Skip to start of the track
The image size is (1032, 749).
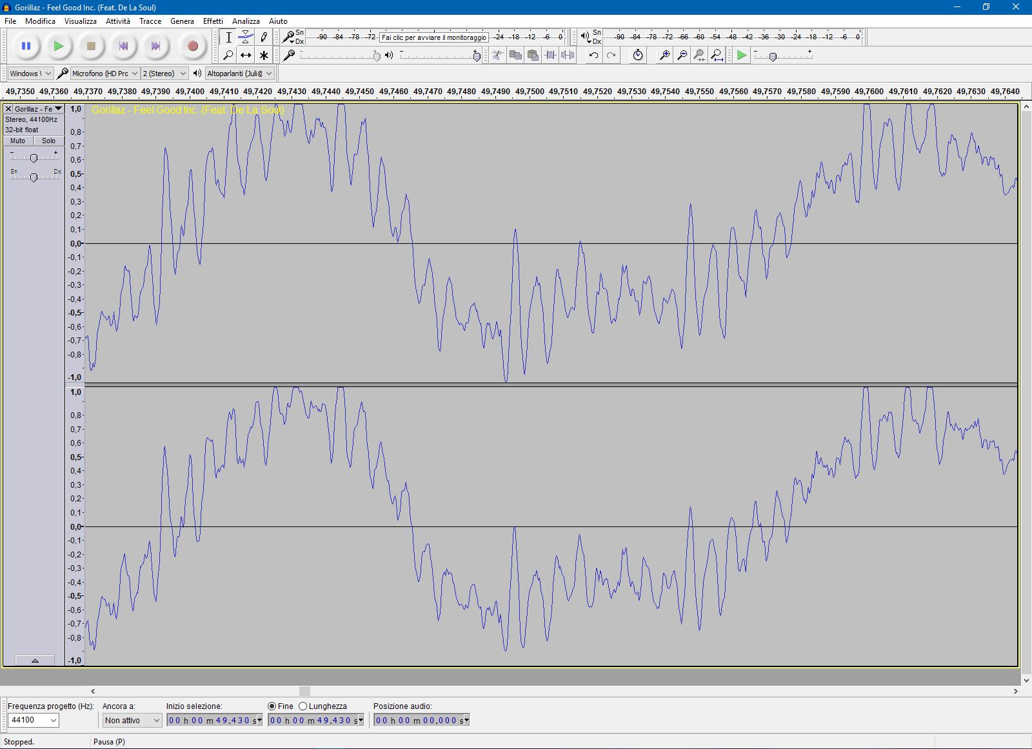coord(123,46)
